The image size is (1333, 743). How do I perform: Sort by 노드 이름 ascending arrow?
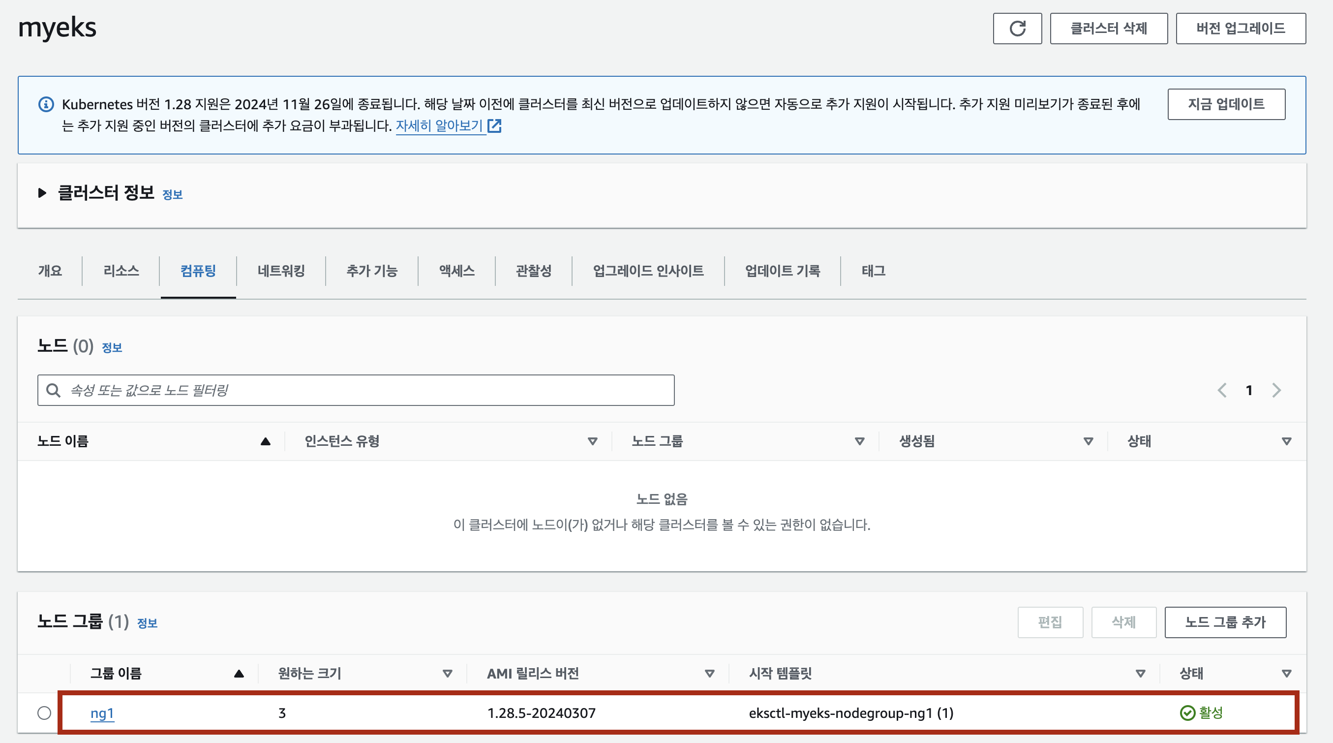coord(266,441)
